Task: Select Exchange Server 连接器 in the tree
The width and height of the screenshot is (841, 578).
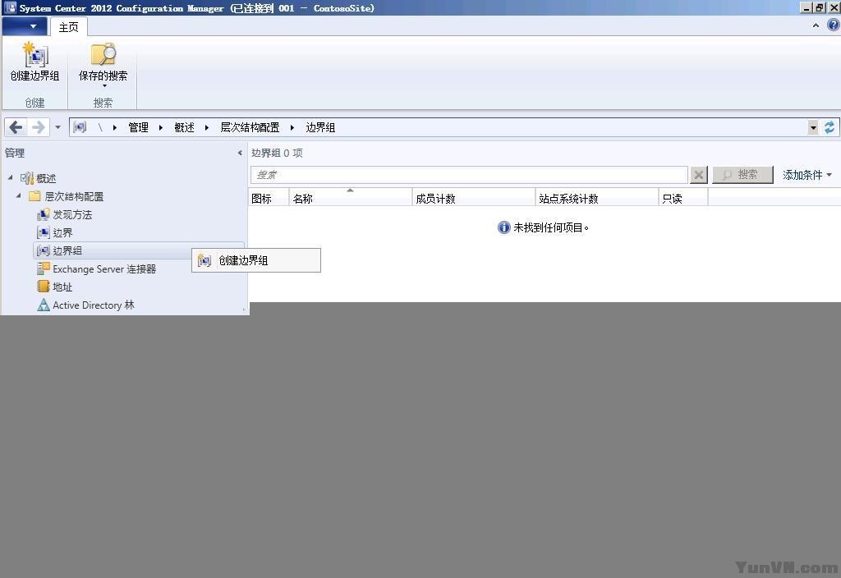Action: 104,269
